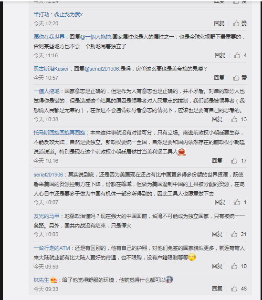Reply to 愿你在我世界's comment
262x300 pixels.
pyautogui.click(x=220, y=55)
